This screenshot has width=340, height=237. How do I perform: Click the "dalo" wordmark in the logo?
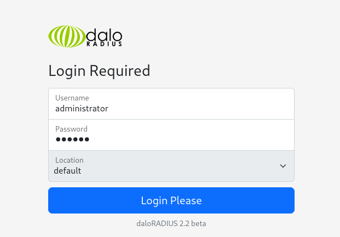pyautogui.click(x=104, y=35)
